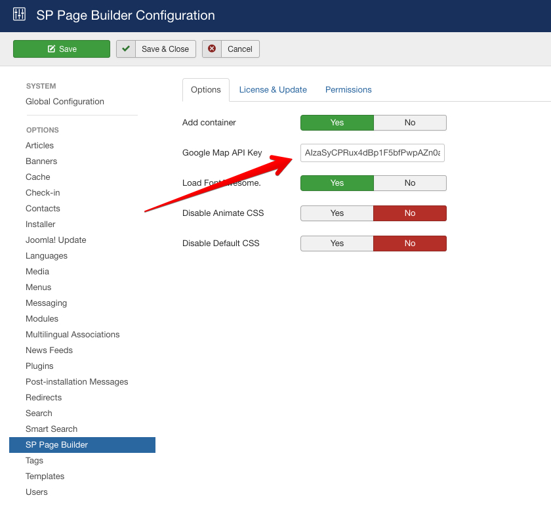
Task: Select the highlighted SP Page Builder item
Action: pyautogui.click(x=82, y=445)
